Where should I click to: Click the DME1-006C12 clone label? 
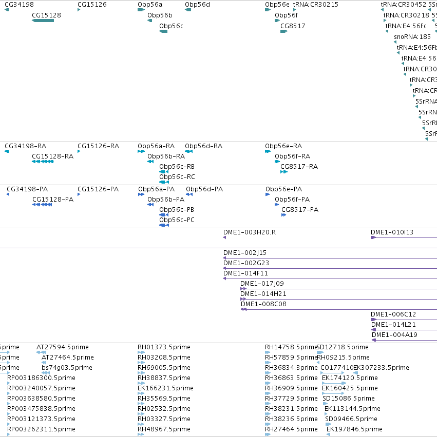(393, 314)
